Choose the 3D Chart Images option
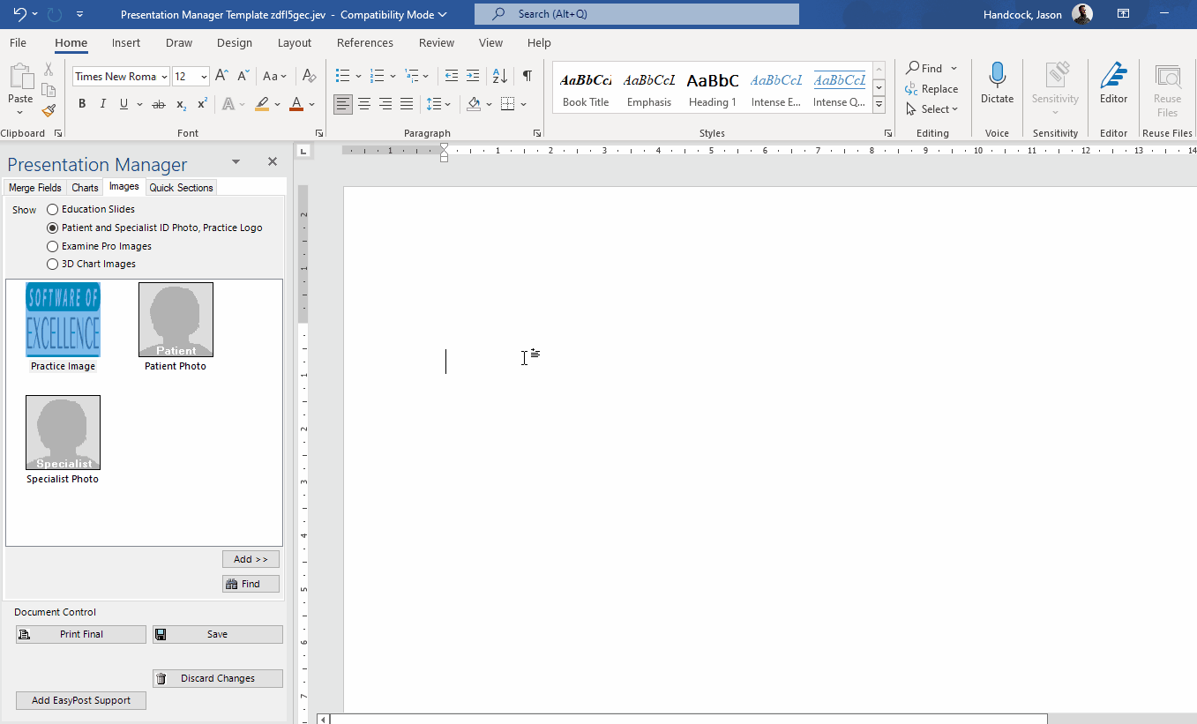Viewport: 1197px width, 724px height. [52, 264]
